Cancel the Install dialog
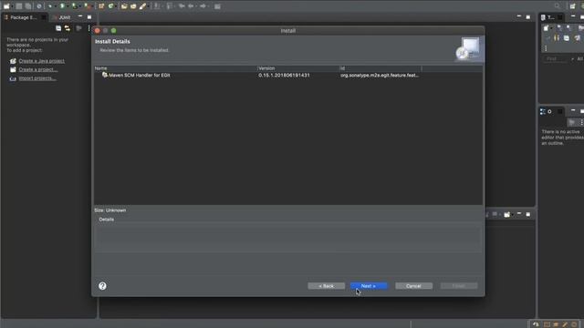 (x=413, y=286)
